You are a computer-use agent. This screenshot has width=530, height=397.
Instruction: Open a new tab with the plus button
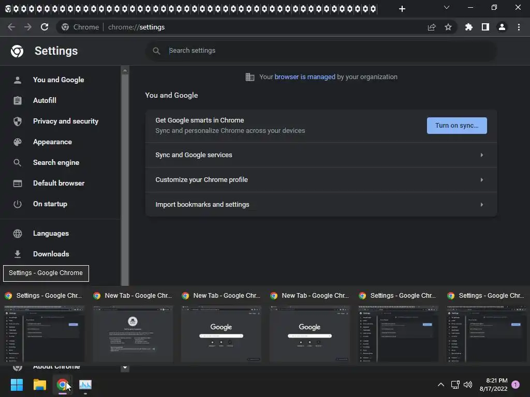pos(402,9)
